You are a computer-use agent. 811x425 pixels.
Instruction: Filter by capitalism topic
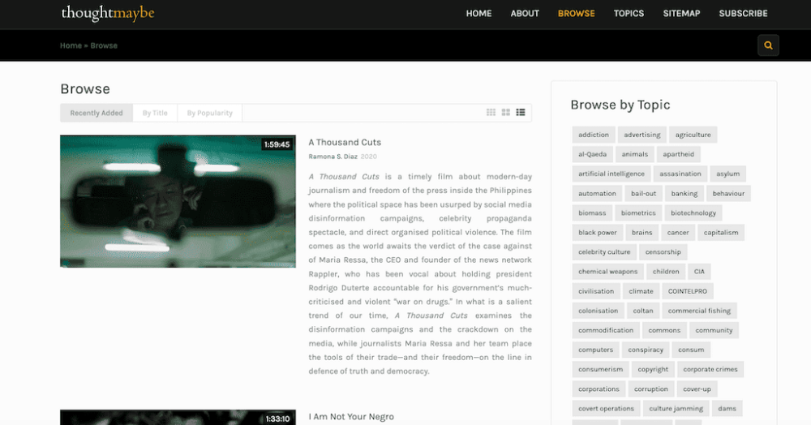721,233
